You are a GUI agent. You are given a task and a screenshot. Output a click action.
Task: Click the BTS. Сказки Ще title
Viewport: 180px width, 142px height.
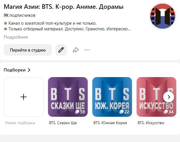63,123
